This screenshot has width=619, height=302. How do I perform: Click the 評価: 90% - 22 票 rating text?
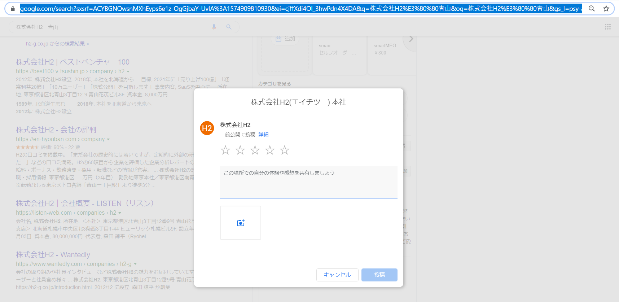coord(61,147)
